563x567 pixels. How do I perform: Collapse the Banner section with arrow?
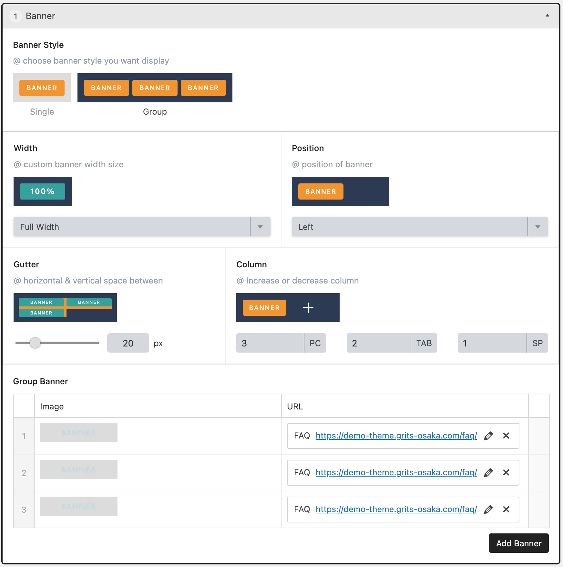[x=547, y=15]
